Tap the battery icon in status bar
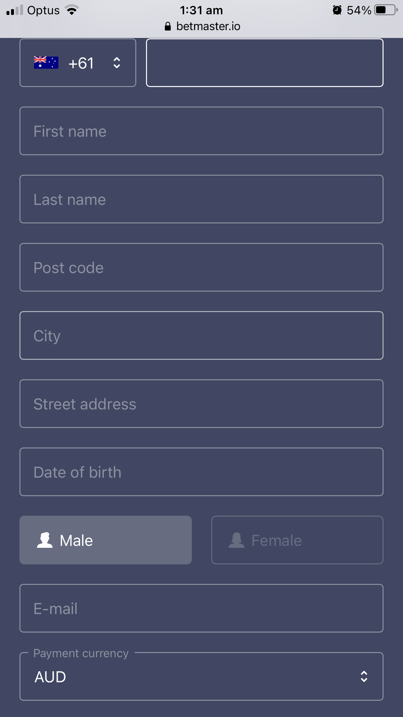403x717 pixels. (x=386, y=10)
